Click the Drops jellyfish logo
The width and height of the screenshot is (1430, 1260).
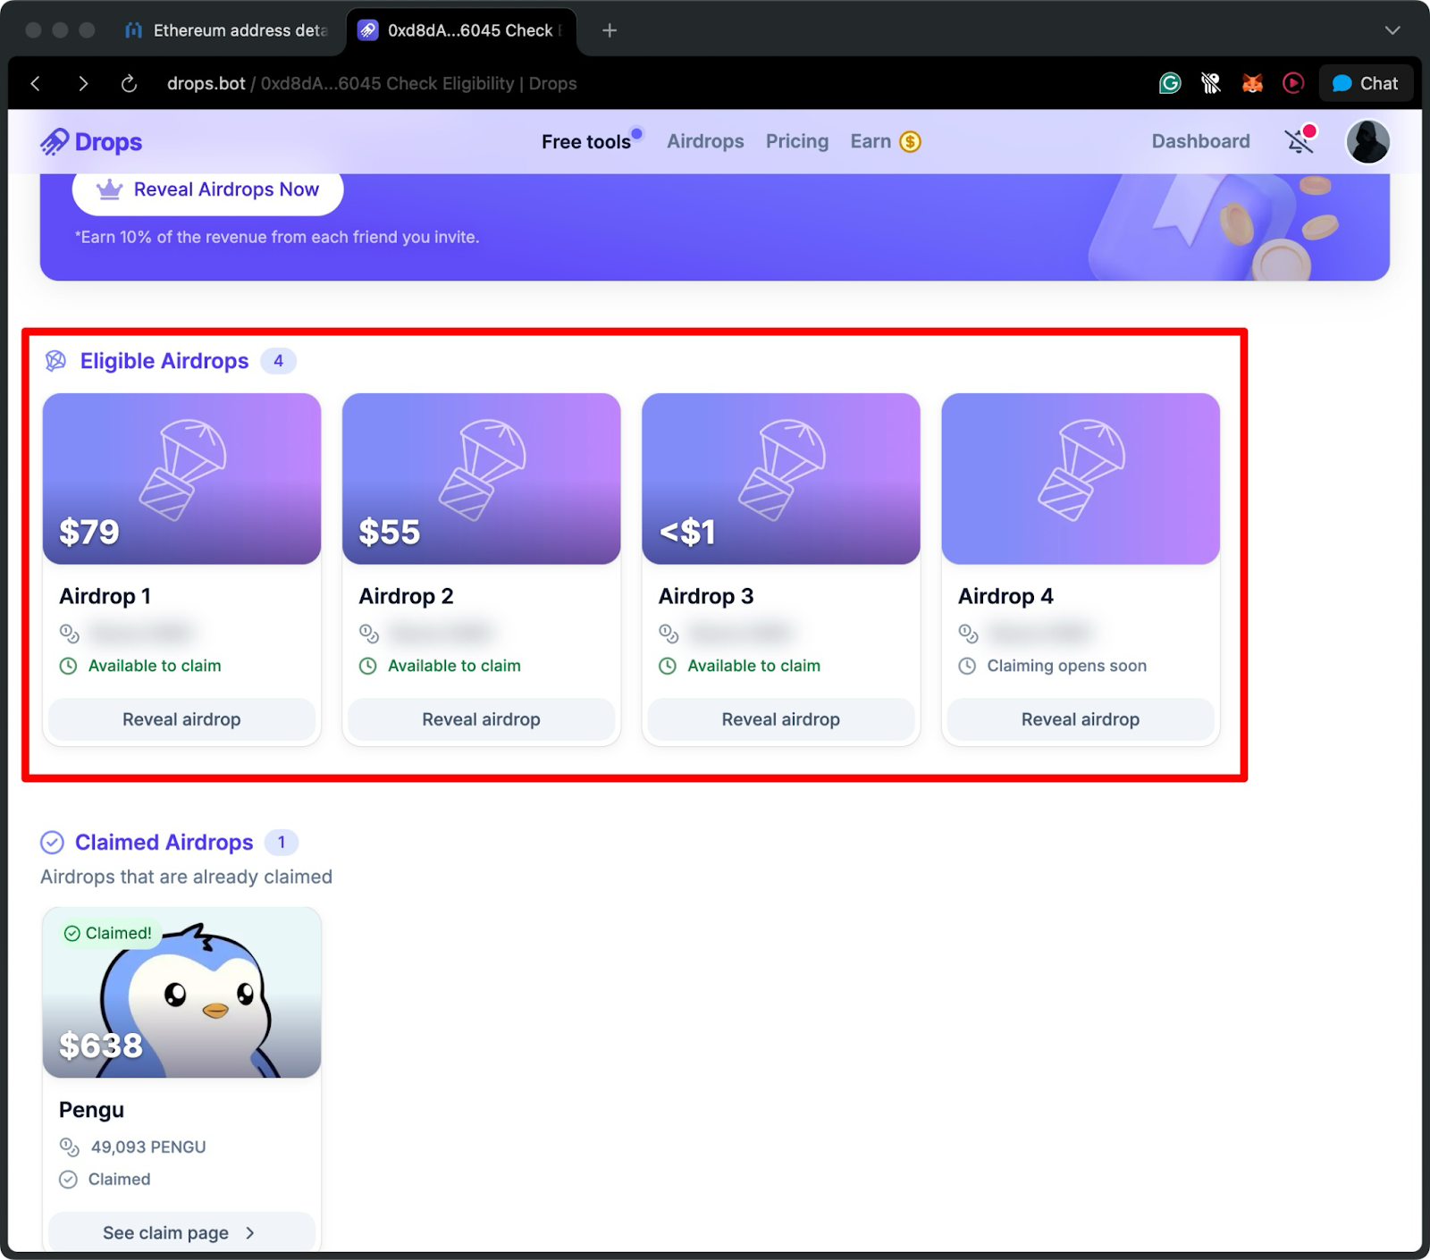point(55,141)
